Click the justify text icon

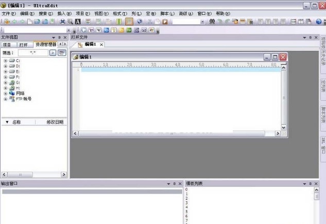283,22
